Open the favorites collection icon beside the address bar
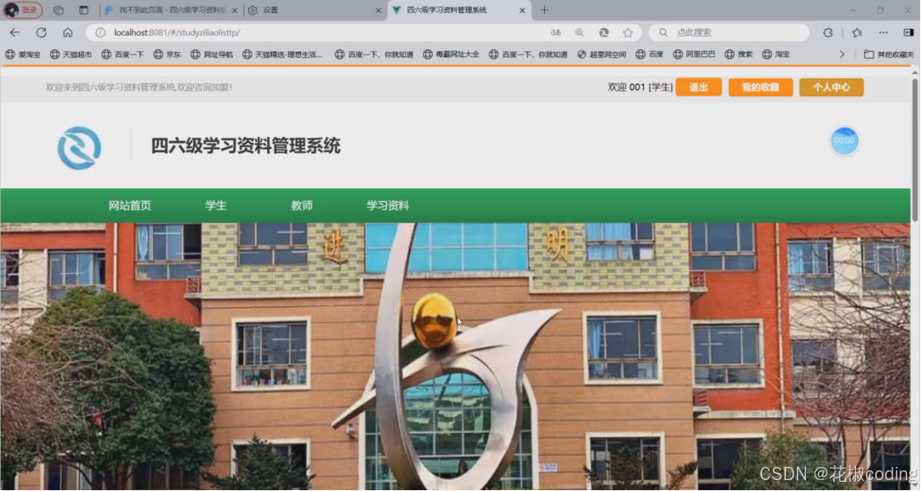 point(858,32)
